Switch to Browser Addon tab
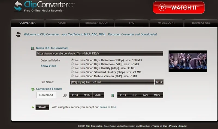Viewport: 218px width, 129px height. [x=97, y=23]
